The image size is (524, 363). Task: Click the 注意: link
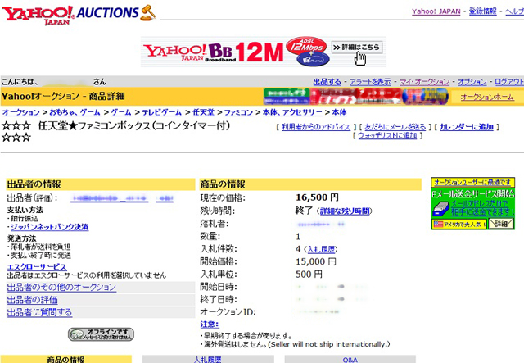(x=210, y=324)
